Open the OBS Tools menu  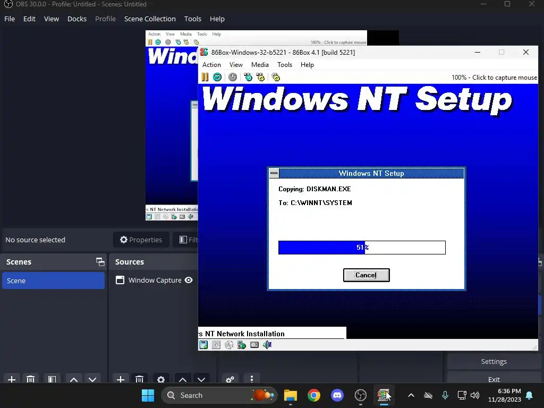(x=192, y=19)
